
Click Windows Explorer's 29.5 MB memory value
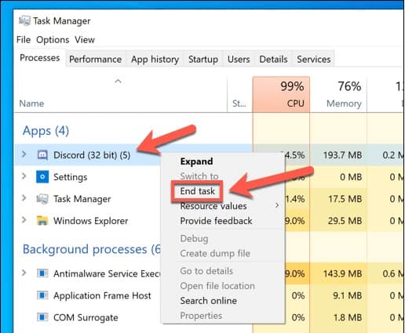(345, 221)
